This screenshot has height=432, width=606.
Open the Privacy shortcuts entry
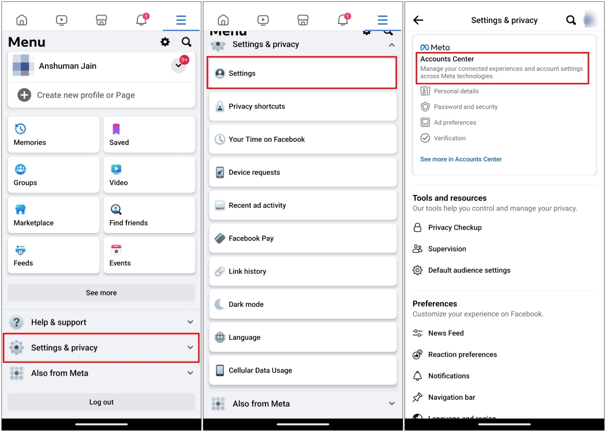click(302, 106)
